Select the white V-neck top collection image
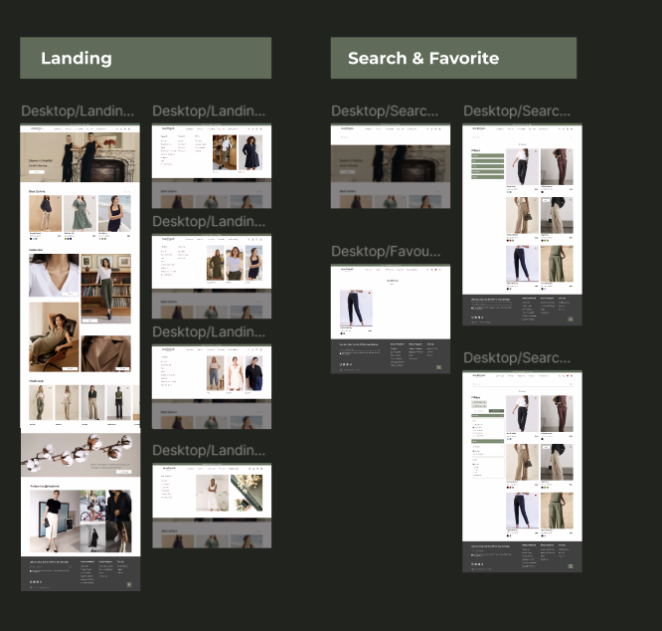The width and height of the screenshot is (662, 631). tap(54, 275)
